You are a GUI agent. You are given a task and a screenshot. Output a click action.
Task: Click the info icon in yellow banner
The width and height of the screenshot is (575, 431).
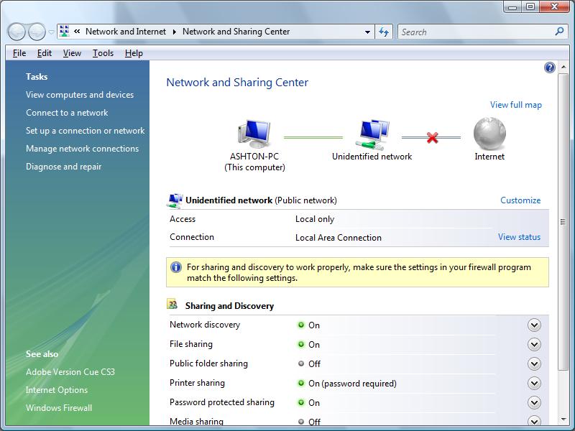(176, 267)
